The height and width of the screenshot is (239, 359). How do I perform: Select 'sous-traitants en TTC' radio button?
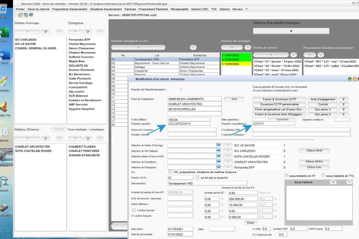[323, 175]
